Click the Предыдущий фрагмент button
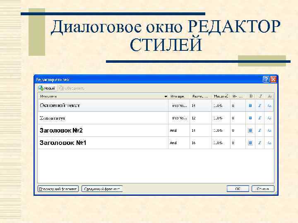 (58, 189)
